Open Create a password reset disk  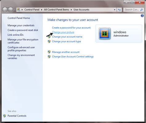pos(23,30)
